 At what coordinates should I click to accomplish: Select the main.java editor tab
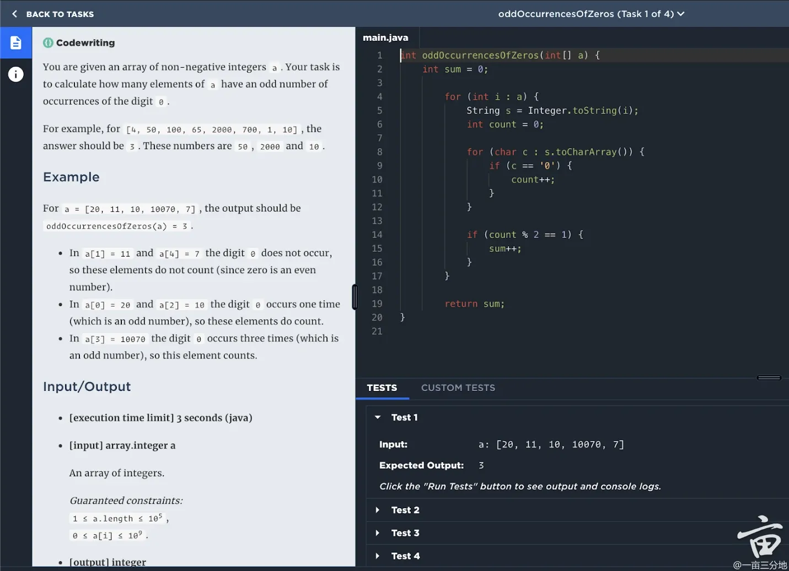tap(385, 37)
